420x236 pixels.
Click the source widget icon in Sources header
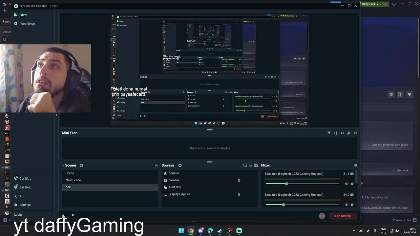pyautogui.click(x=245, y=165)
